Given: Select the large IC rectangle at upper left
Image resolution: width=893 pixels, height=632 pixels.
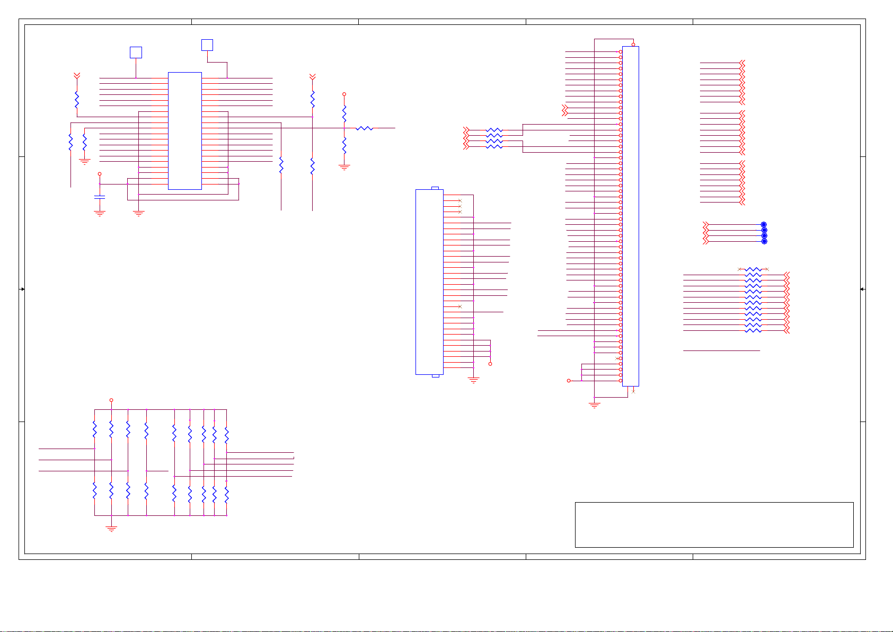Looking at the screenshot, I should 184,130.
